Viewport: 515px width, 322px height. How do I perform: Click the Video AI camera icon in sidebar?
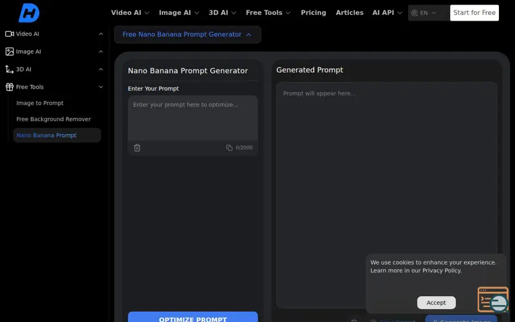click(10, 33)
